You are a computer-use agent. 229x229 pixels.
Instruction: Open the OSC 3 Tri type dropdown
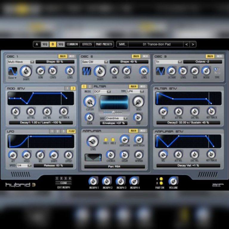pos(168,62)
